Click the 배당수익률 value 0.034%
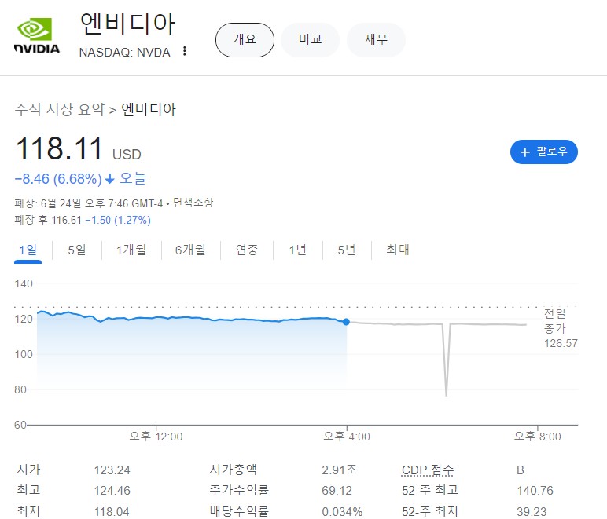Image resolution: width=607 pixels, height=519 pixels. click(342, 512)
